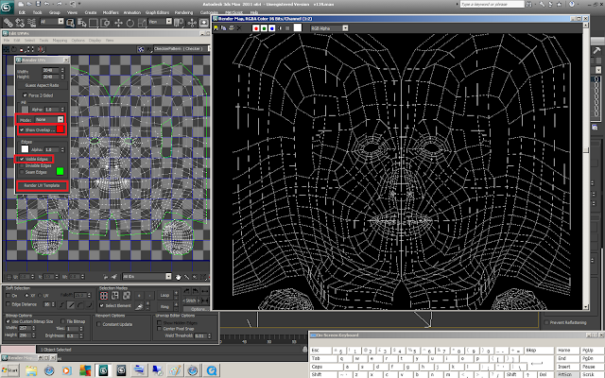Click the Save File icon in title bar
This screenshot has width=605, height=378.
tap(38, 4)
